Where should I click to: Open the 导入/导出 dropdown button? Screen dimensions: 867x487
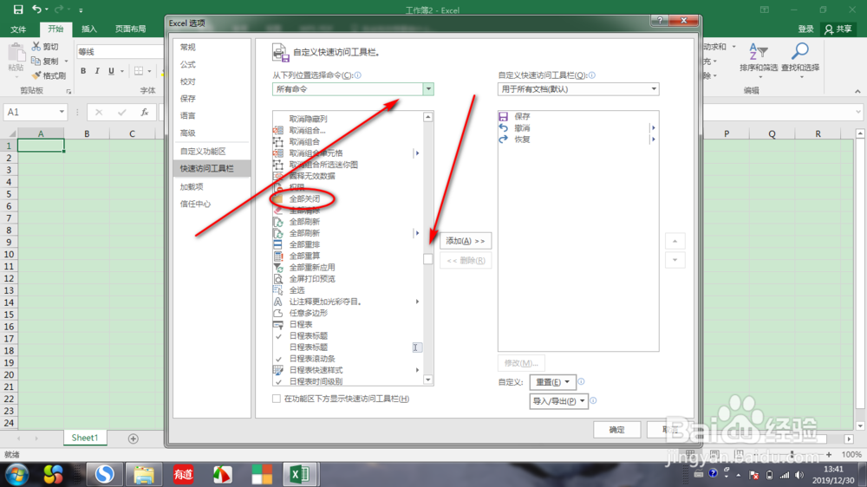point(558,401)
